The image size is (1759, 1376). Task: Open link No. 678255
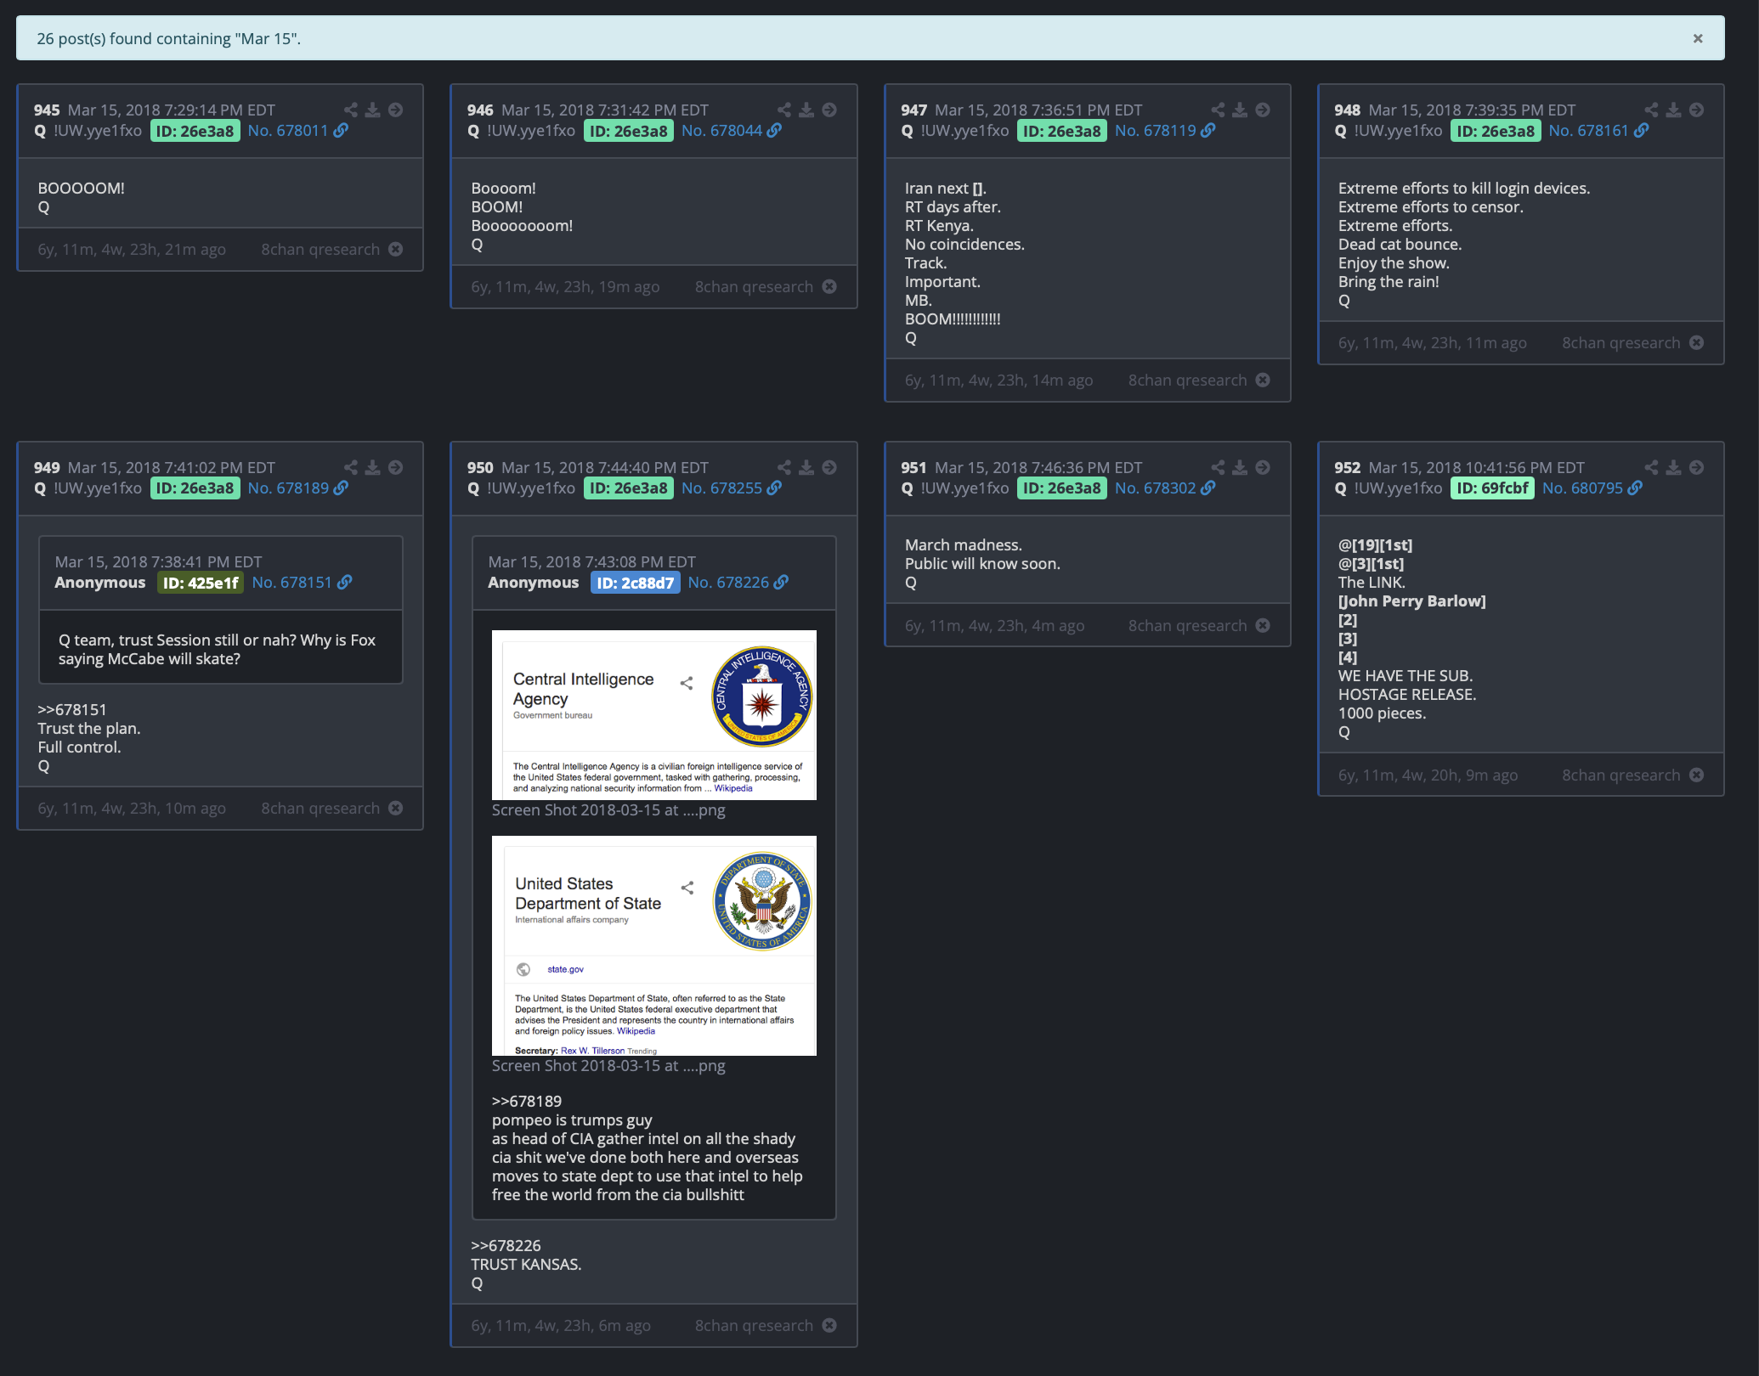click(x=731, y=488)
